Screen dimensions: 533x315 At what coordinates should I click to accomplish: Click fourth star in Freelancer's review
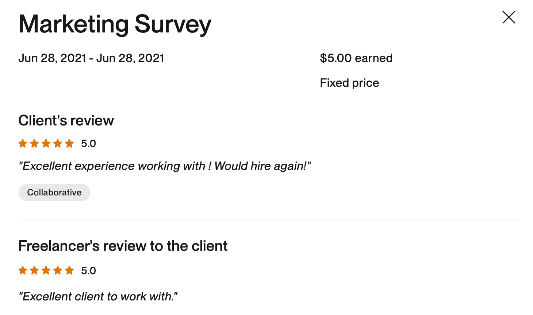pos(58,271)
